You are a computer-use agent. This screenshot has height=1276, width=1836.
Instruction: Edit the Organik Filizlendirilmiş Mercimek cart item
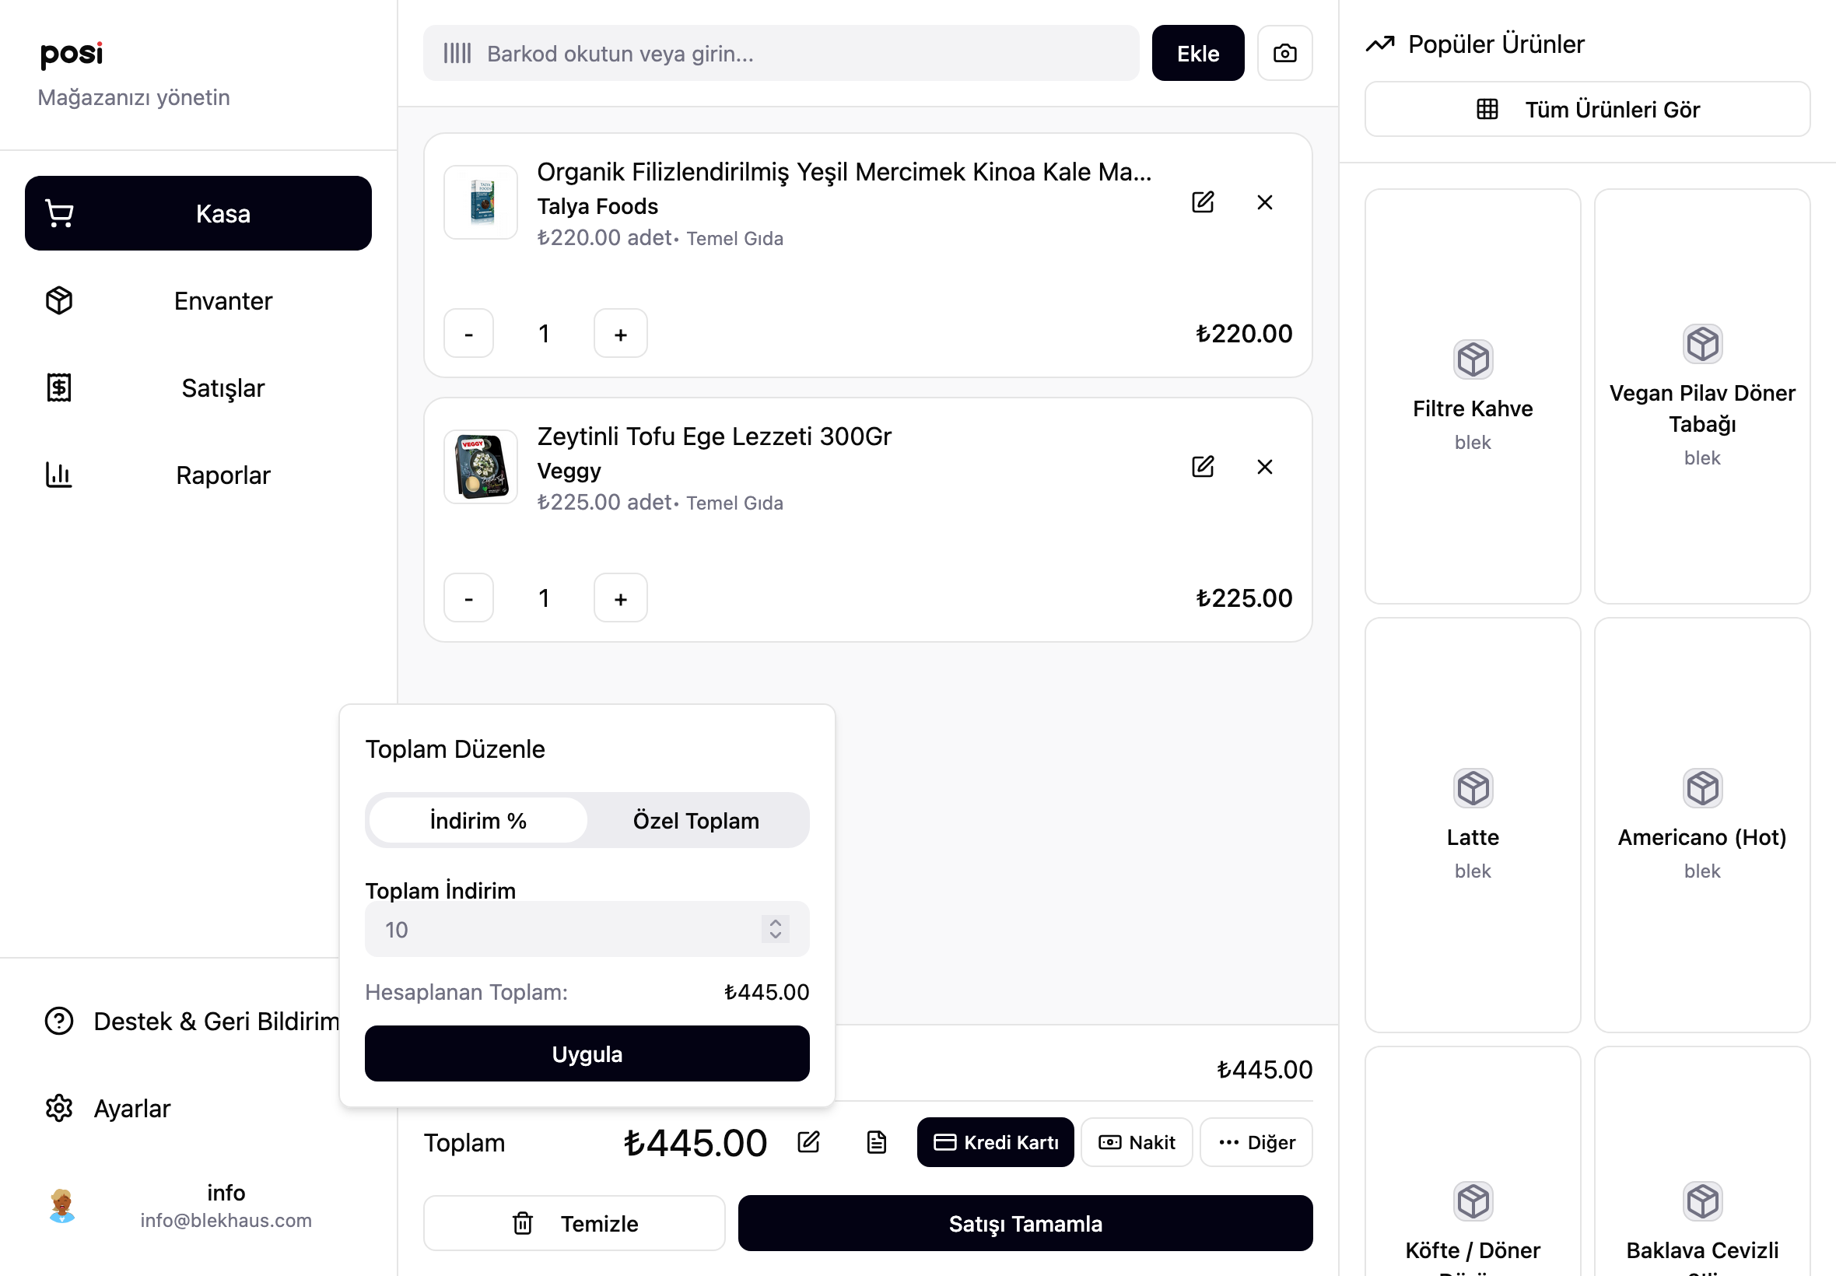(1203, 202)
